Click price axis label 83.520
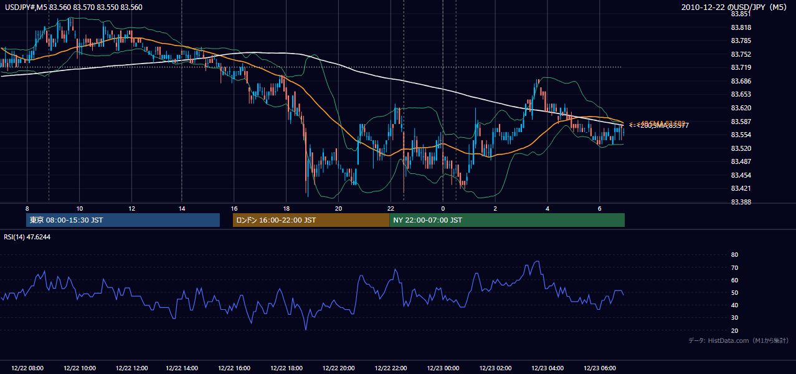The height and width of the screenshot is (374, 796). pyautogui.click(x=741, y=148)
